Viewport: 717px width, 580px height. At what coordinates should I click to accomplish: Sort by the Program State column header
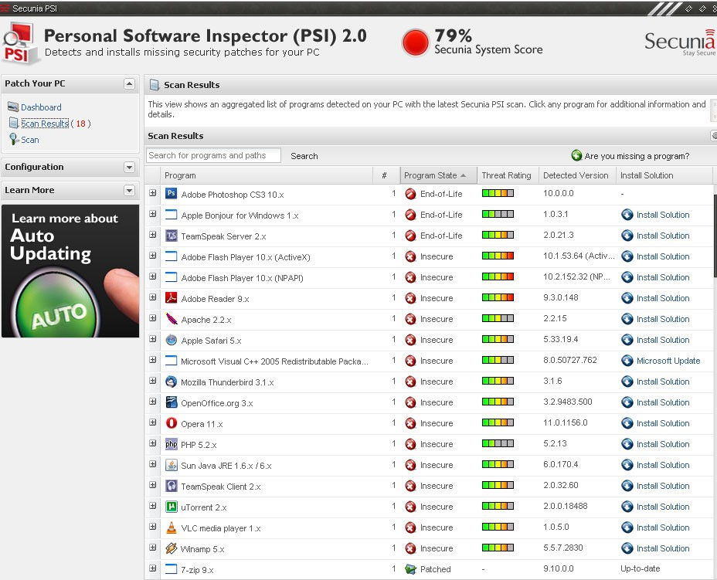(x=439, y=175)
